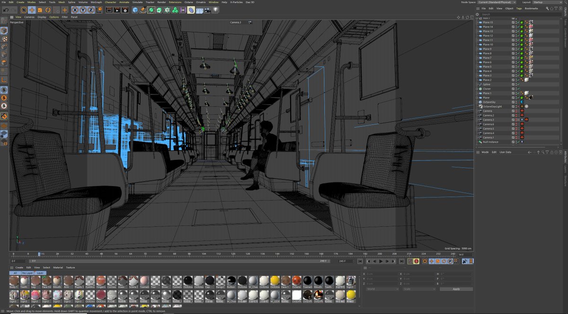The height and width of the screenshot is (314, 568).
Task: Select the Move tool
Action: pos(32,9)
